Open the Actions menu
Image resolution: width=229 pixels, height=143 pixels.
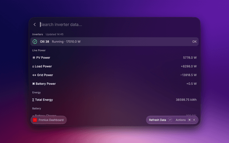[x=180, y=120]
